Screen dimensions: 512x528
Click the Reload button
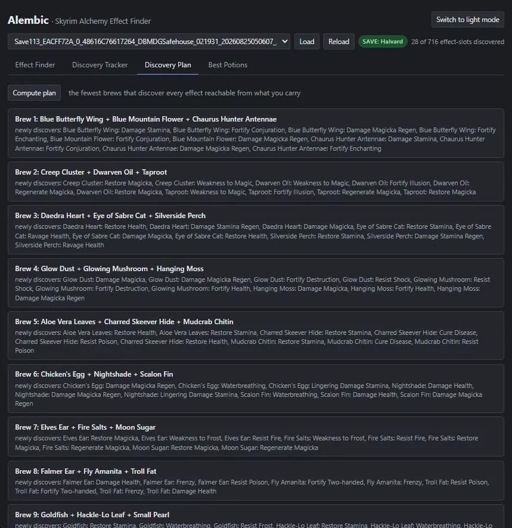(x=339, y=42)
